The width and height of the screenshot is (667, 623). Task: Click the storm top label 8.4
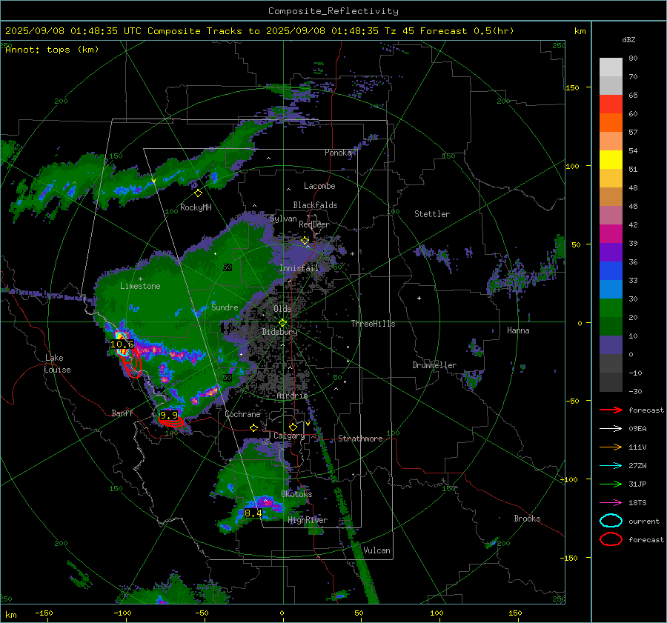tap(253, 513)
